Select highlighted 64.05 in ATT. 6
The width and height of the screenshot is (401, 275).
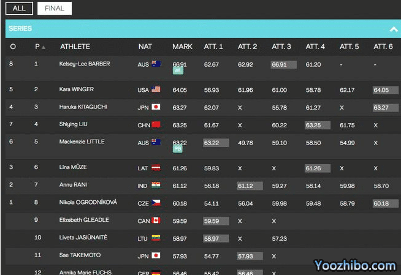tap(386, 90)
